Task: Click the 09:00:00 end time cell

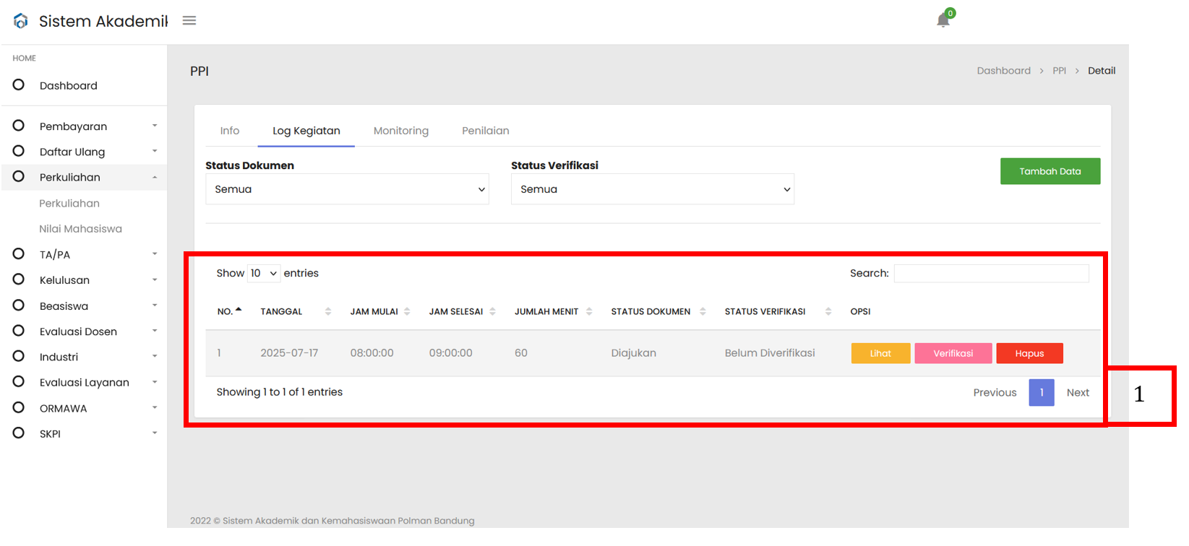Action: (x=451, y=353)
